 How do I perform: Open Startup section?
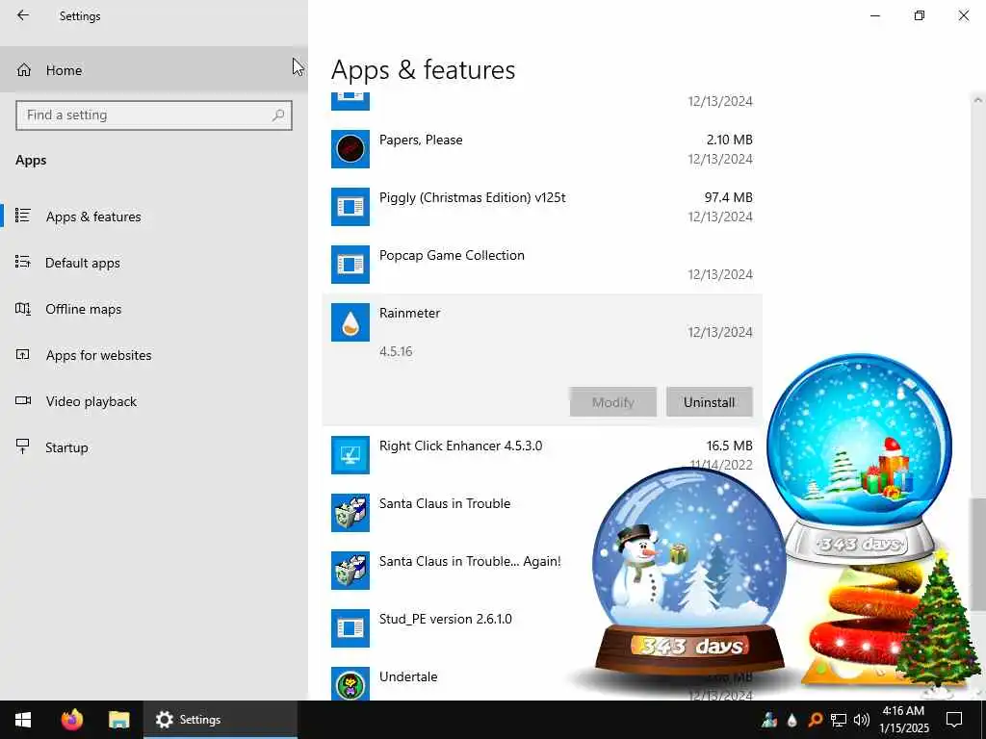coord(153,447)
